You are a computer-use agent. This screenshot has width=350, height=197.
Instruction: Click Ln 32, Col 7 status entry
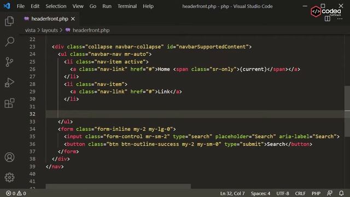[x=232, y=193]
